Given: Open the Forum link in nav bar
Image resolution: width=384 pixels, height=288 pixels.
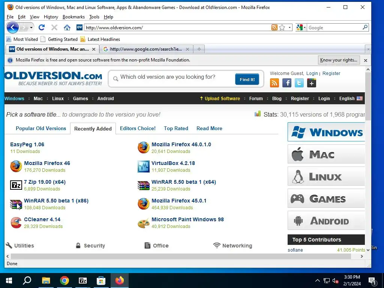Looking at the screenshot, I should pos(256,99).
